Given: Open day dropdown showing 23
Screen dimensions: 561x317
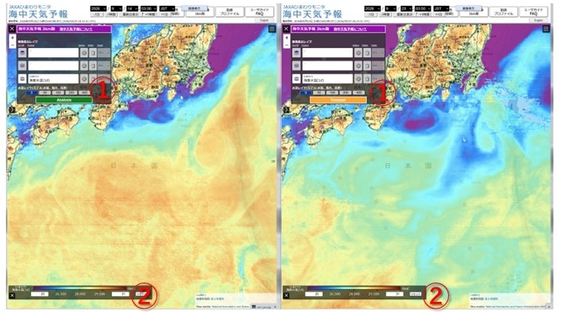Looking at the screenshot, I should pyautogui.click(x=406, y=8).
